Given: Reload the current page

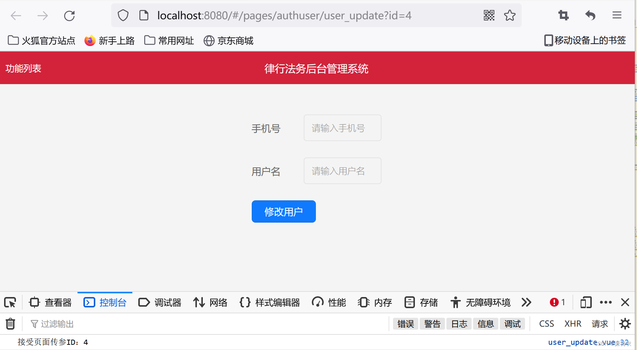Looking at the screenshot, I should point(69,16).
